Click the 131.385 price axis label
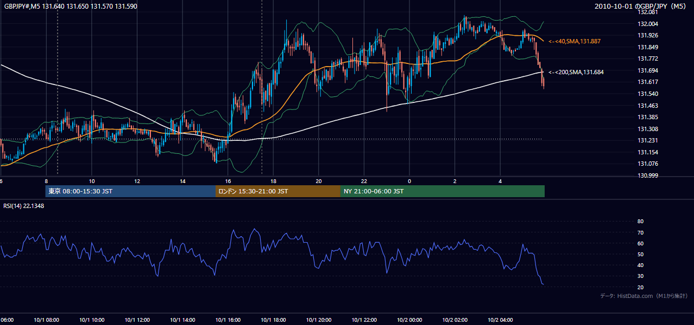This screenshot has height=325, width=694. coord(648,117)
